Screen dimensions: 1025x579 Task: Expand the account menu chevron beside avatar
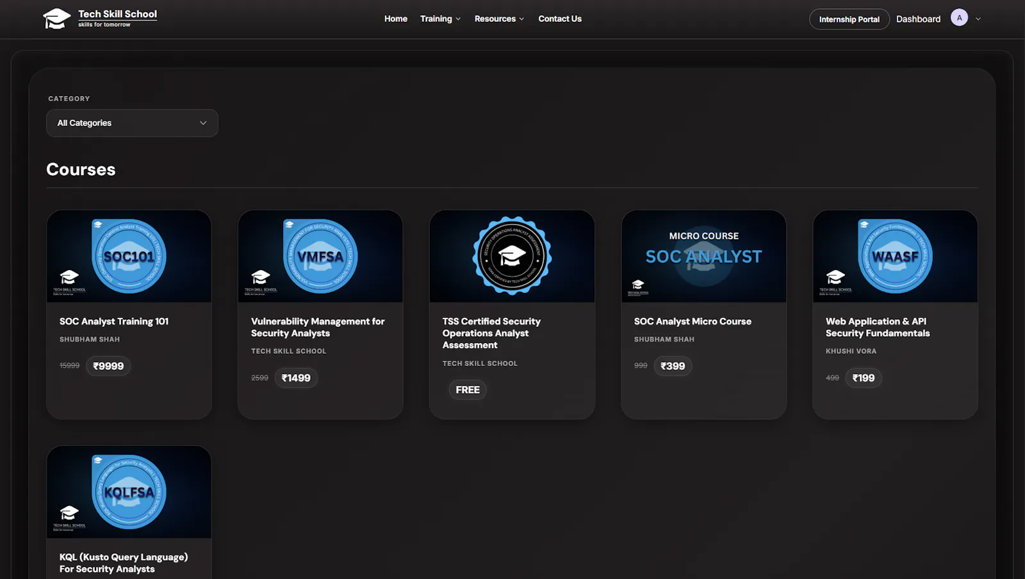(978, 19)
